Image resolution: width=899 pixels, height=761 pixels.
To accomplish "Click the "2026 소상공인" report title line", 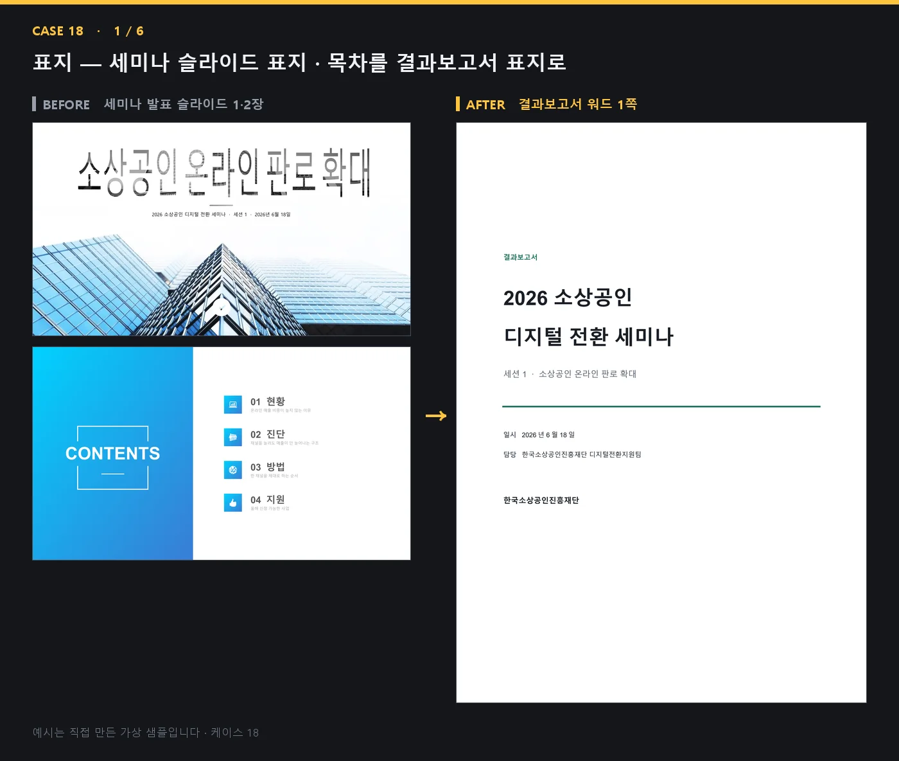I will (568, 298).
